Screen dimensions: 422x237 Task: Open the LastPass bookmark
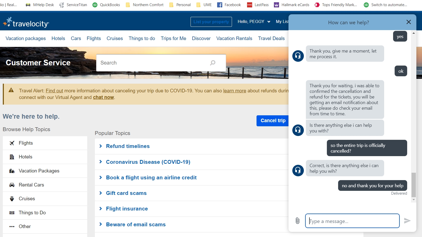[x=258, y=5]
